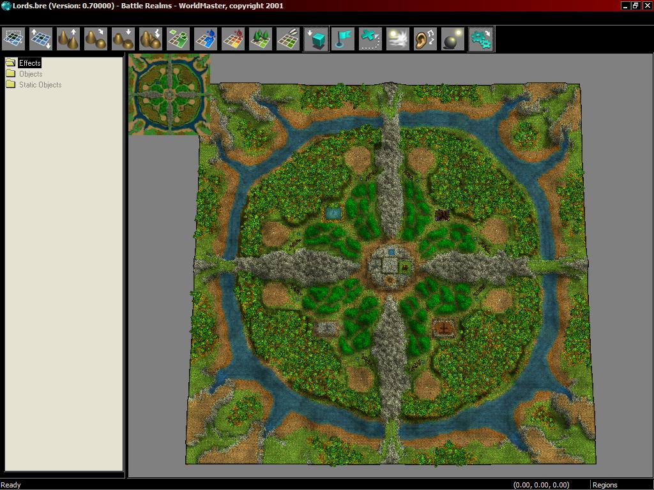Select the ear sound tool
654x490 pixels.
pyautogui.click(x=425, y=39)
